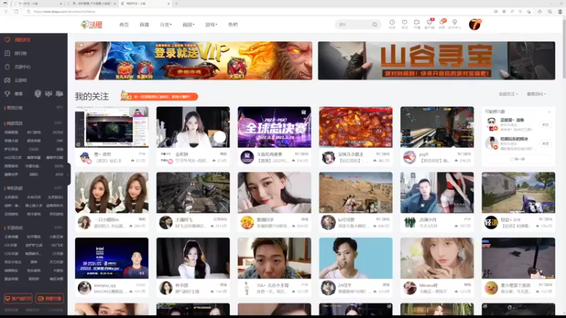Expand 全部 next to 手游休闲
Image resolution: width=566 pixels, height=318 pixels.
59,228
